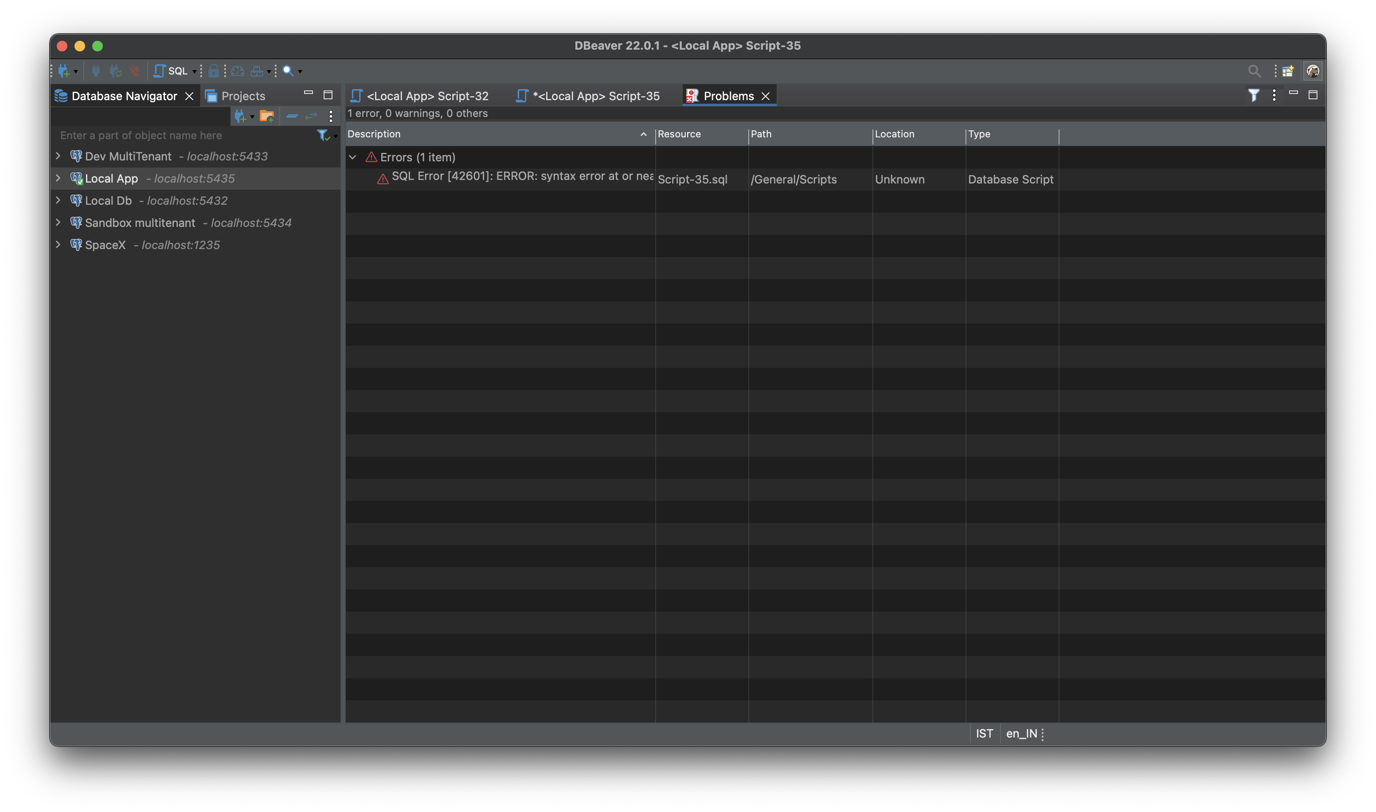
Task: Switch to the Projects tab
Action: click(235, 96)
